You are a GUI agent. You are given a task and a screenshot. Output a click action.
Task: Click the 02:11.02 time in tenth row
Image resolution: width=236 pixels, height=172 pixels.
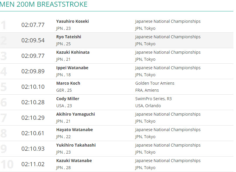(x=33, y=164)
